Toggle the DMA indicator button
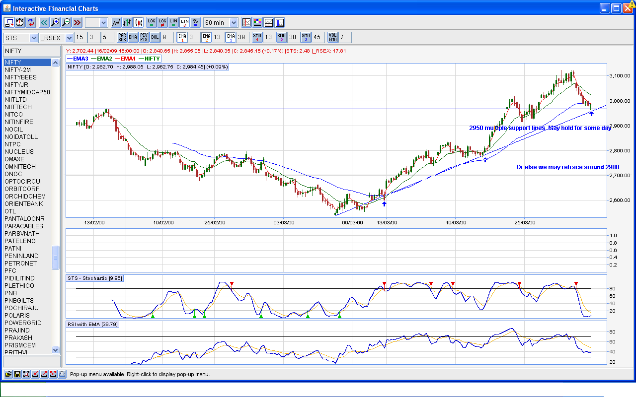 [133, 37]
